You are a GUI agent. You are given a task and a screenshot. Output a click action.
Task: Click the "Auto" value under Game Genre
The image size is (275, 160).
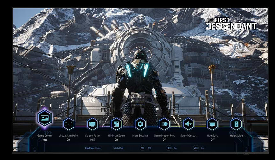44,140
